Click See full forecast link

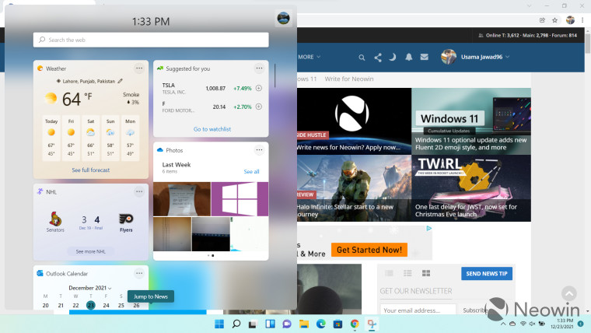[91, 170]
